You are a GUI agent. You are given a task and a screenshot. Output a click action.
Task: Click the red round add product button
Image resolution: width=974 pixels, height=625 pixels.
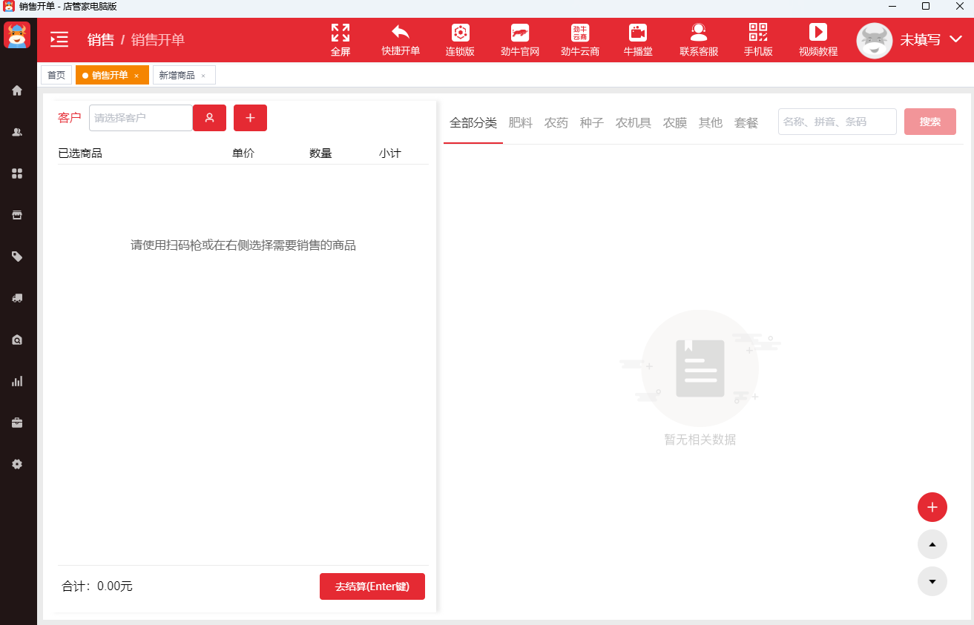tap(932, 507)
